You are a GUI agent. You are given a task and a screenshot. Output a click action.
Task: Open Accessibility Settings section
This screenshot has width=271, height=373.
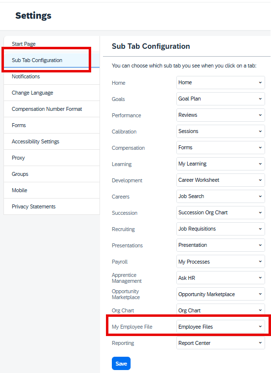[x=52, y=141]
